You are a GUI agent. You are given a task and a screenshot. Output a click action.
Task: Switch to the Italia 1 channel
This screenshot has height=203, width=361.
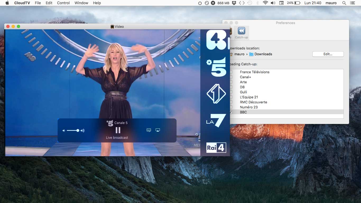pyautogui.click(x=216, y=94)
